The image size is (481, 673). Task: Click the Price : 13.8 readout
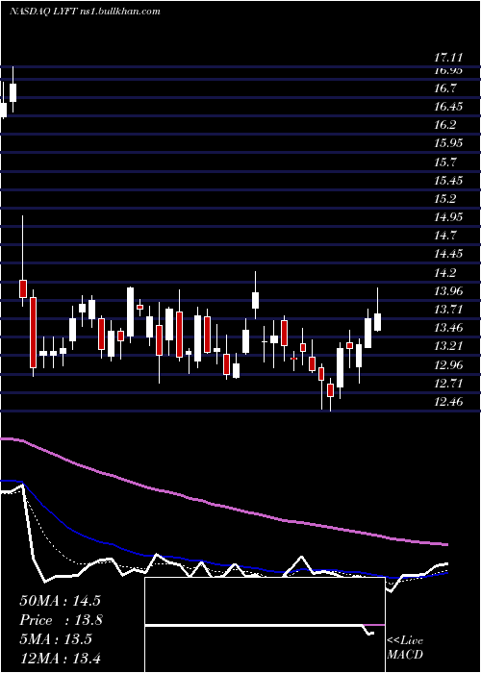pyautogui.click(x=61, y=620)
